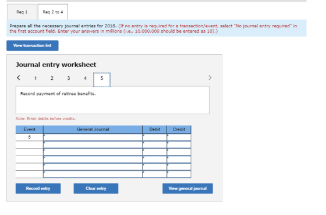
Task: Click the first row Credit field
Action: pyautogui.click(x=179, y=137)
